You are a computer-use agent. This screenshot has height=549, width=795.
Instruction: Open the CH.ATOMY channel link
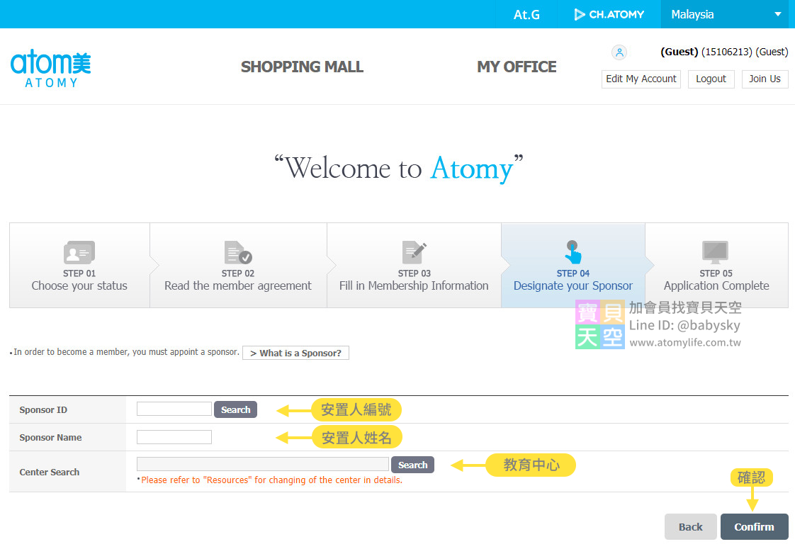click(x=609, y=15)
